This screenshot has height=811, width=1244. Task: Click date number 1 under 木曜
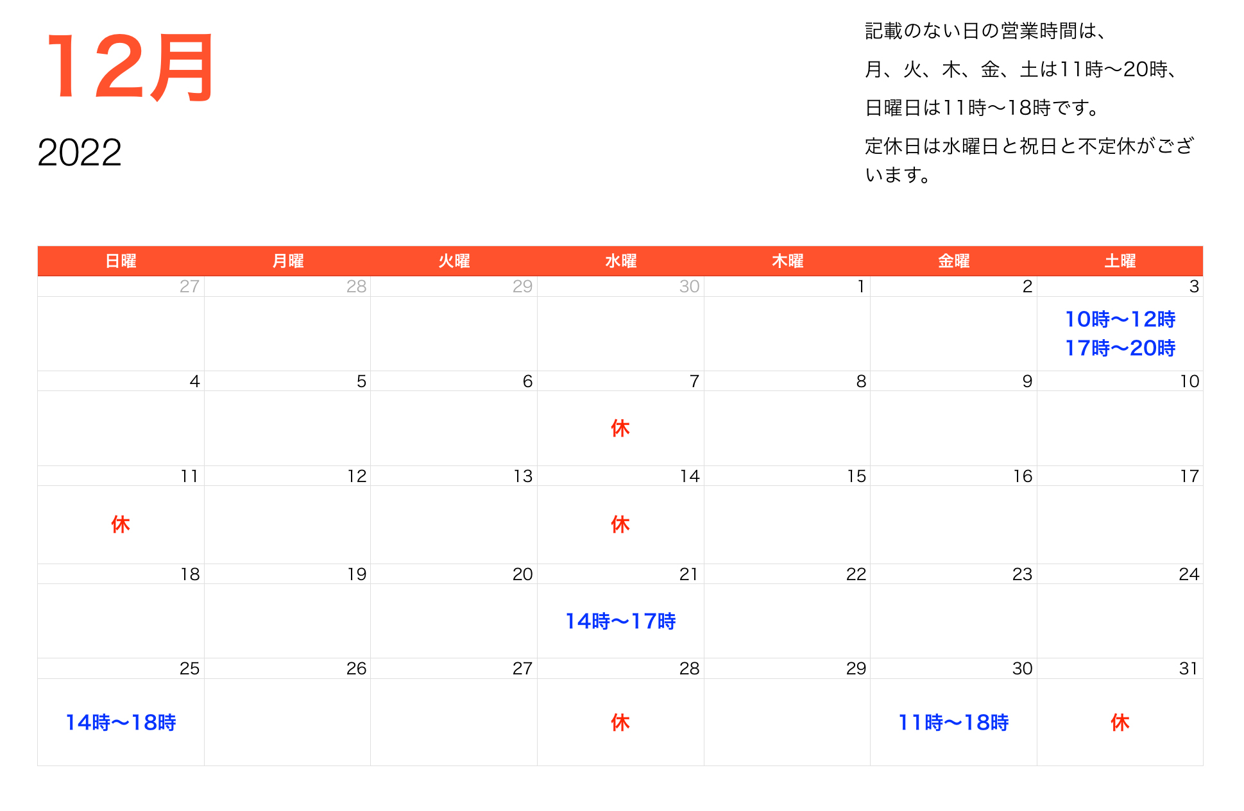[861, 287]
